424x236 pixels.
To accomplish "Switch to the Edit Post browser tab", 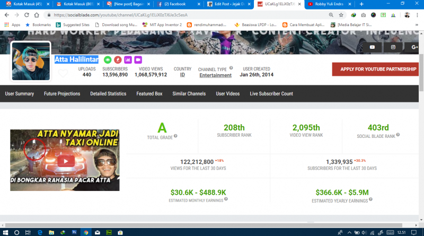I will point(229,4).
